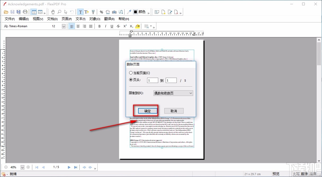Activate the Zoom magnifier tool
322x177 pixels.
pyautogui.click(x=59, y=12)
